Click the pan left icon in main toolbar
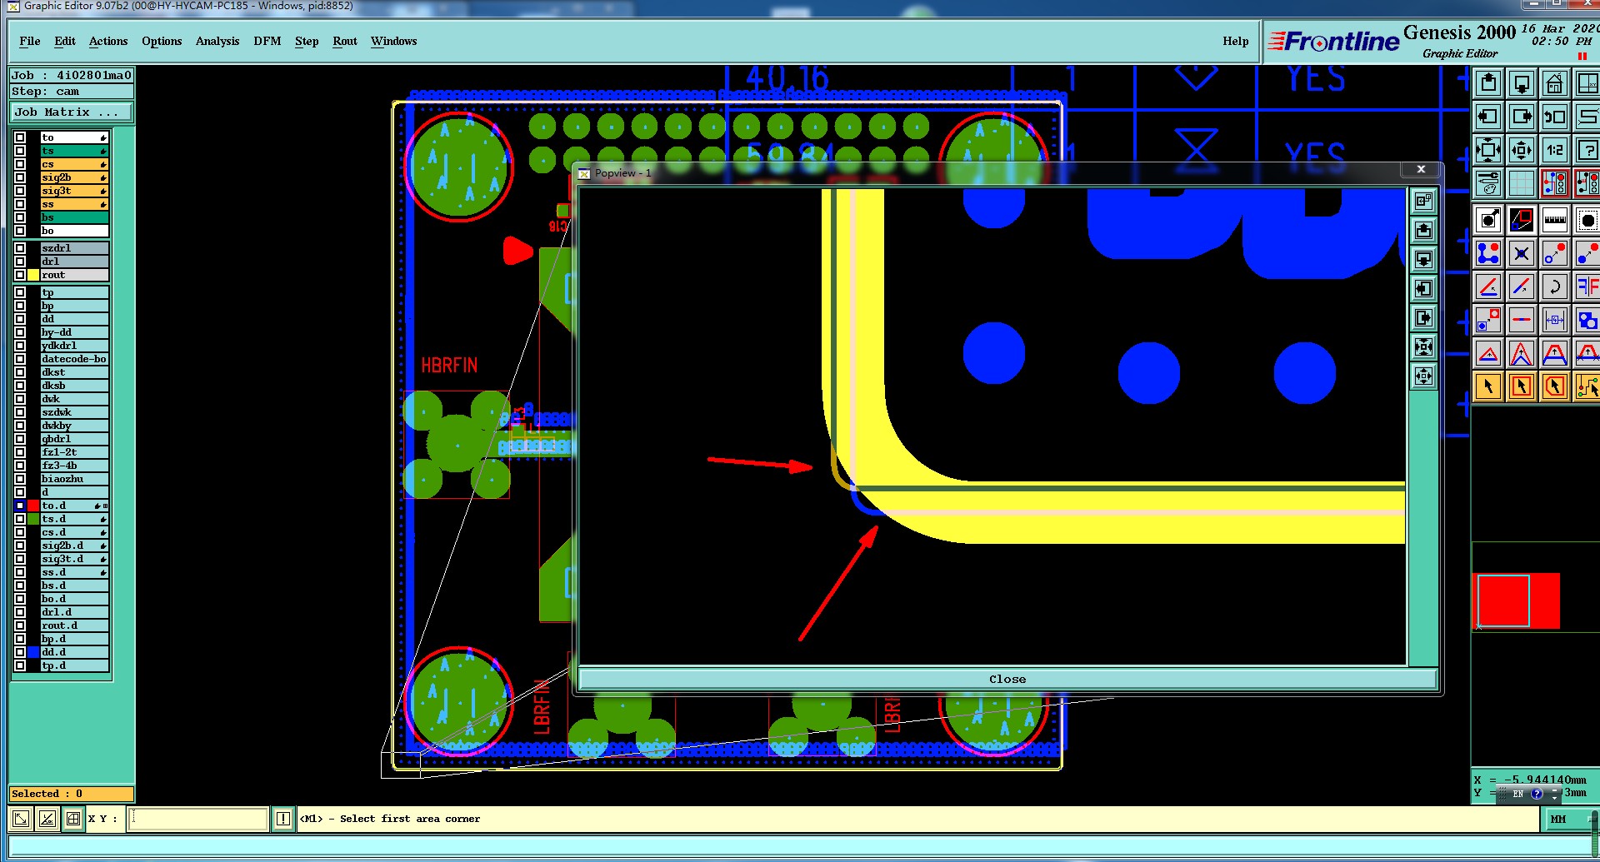The width and height of the screenshot is (1600, 862). point(1488,117)
